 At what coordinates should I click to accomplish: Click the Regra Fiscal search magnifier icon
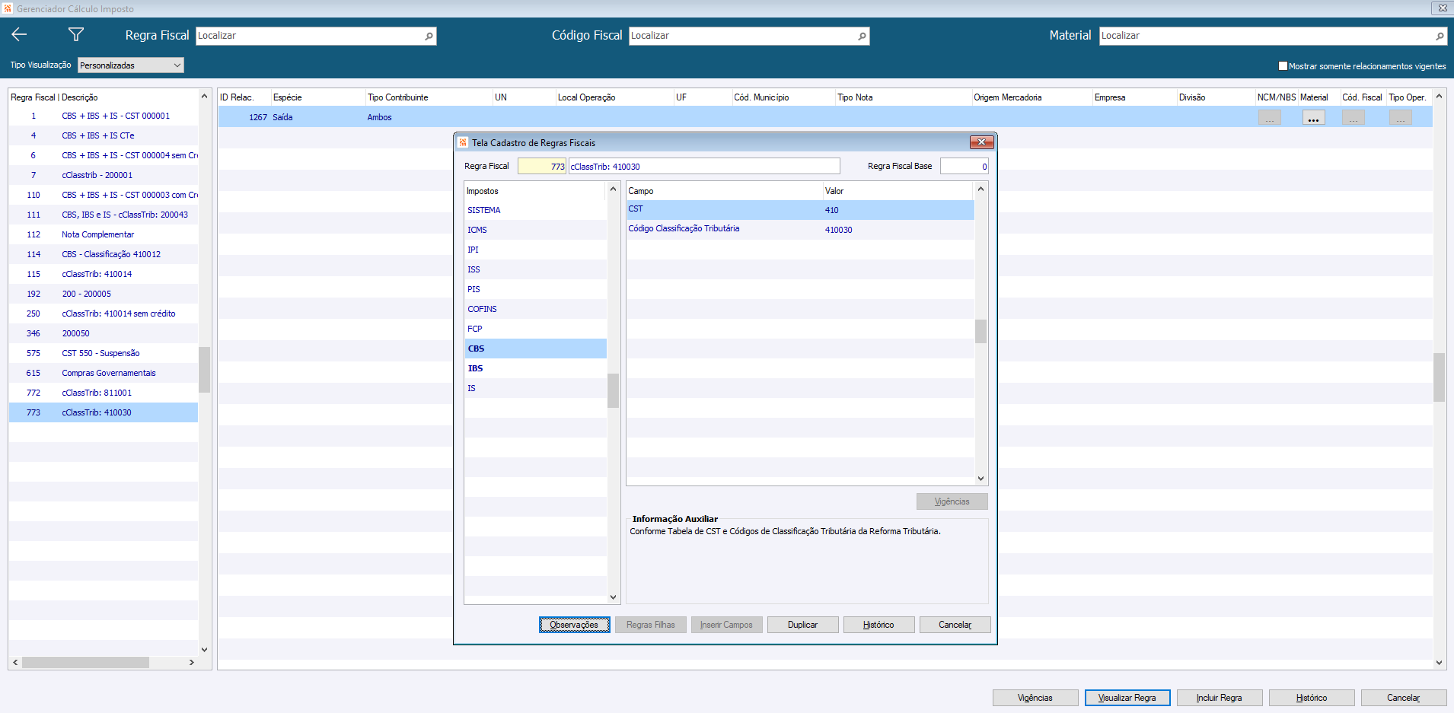(429, 36)
